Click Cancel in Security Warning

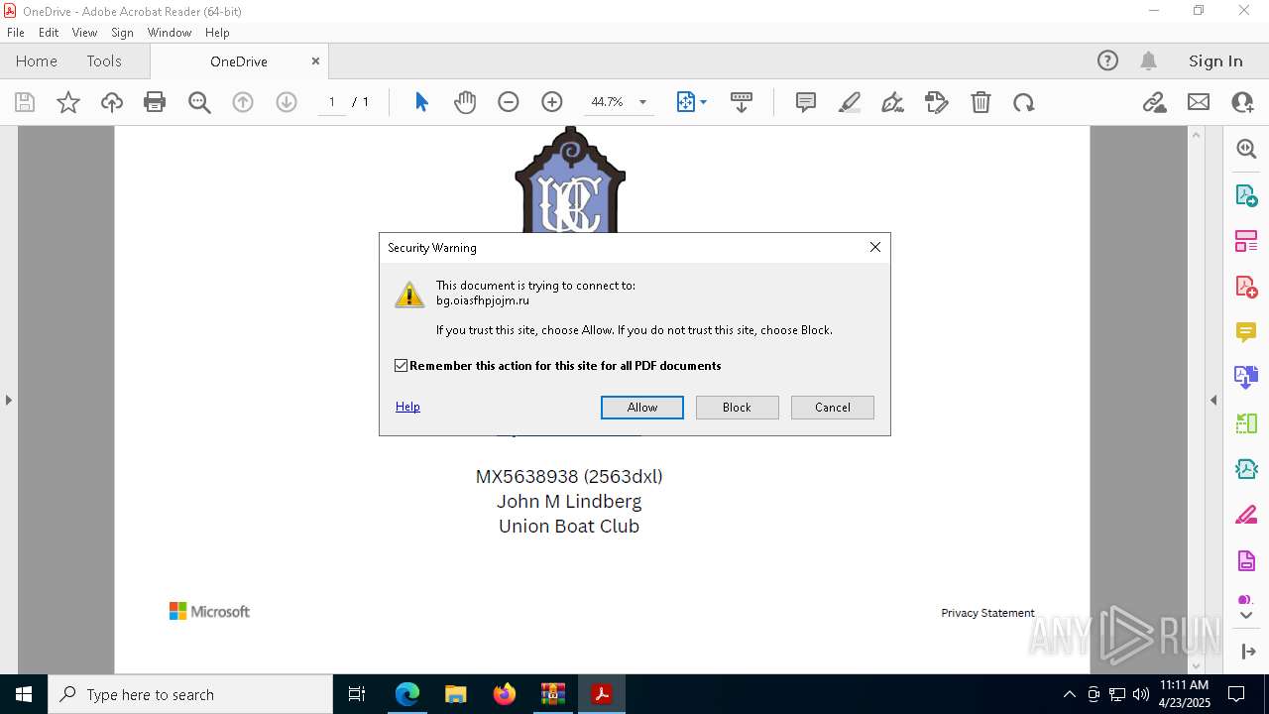click(x=833, y=408)
